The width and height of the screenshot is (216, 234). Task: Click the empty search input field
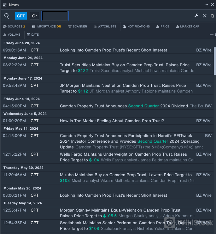[x=55, y=16]
